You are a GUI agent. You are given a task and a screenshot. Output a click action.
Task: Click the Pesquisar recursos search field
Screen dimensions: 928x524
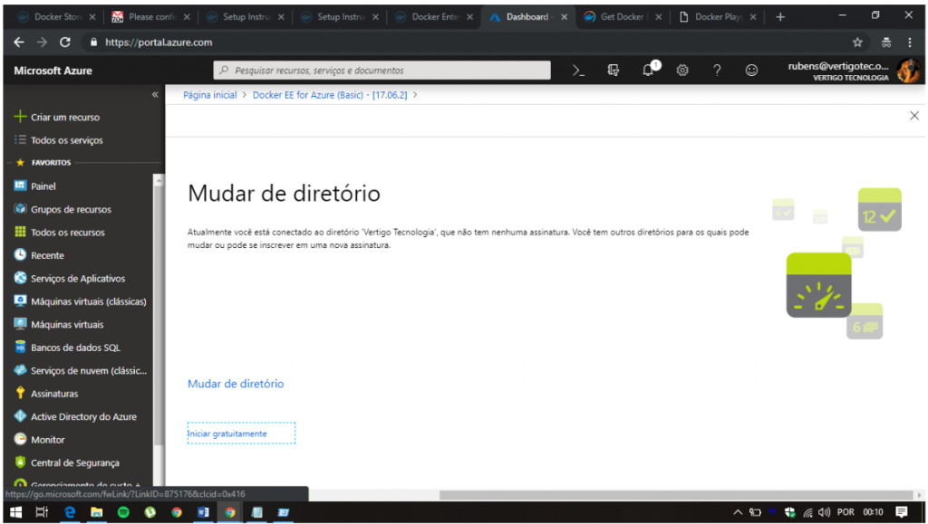click(382, 71)
